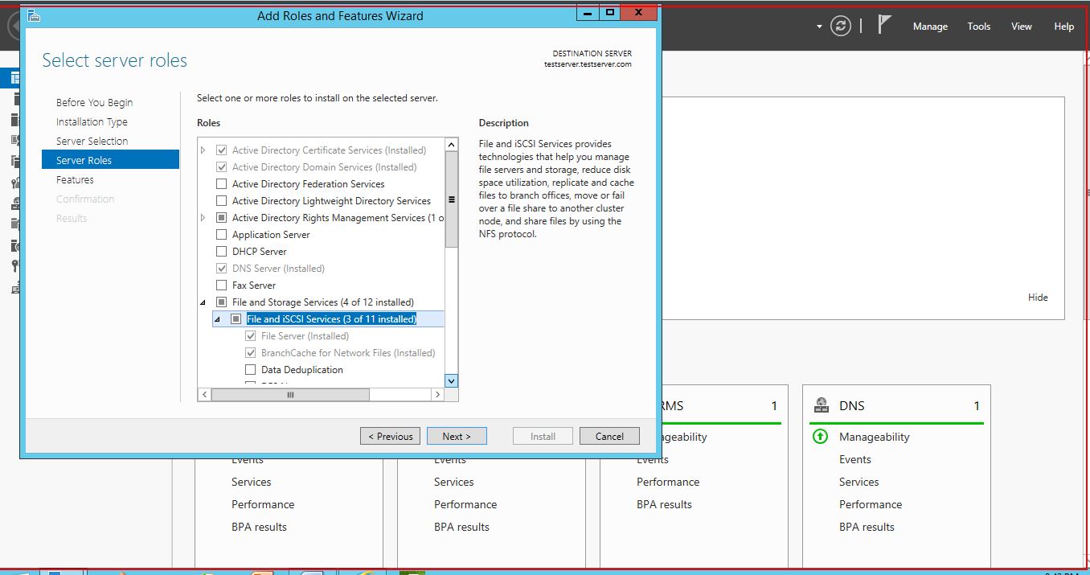Open the Help menu

1063,27
